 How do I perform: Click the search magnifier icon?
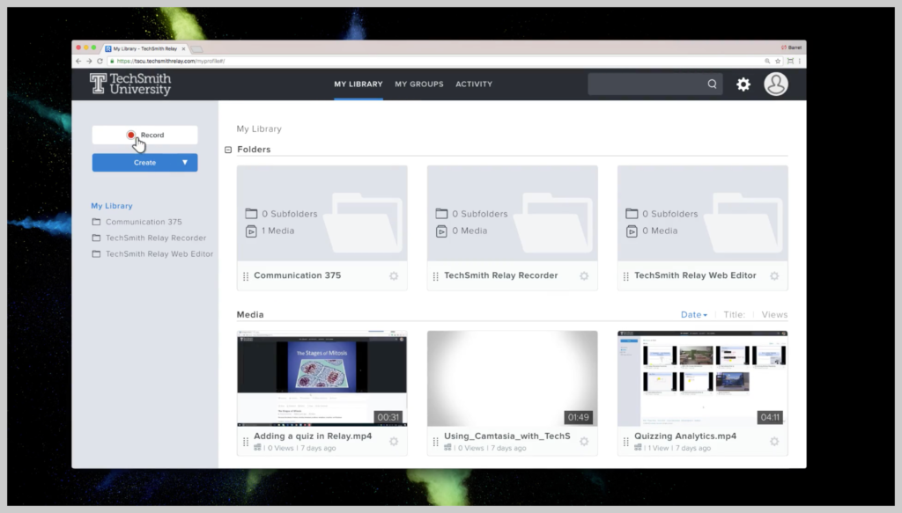click(712, 84)
